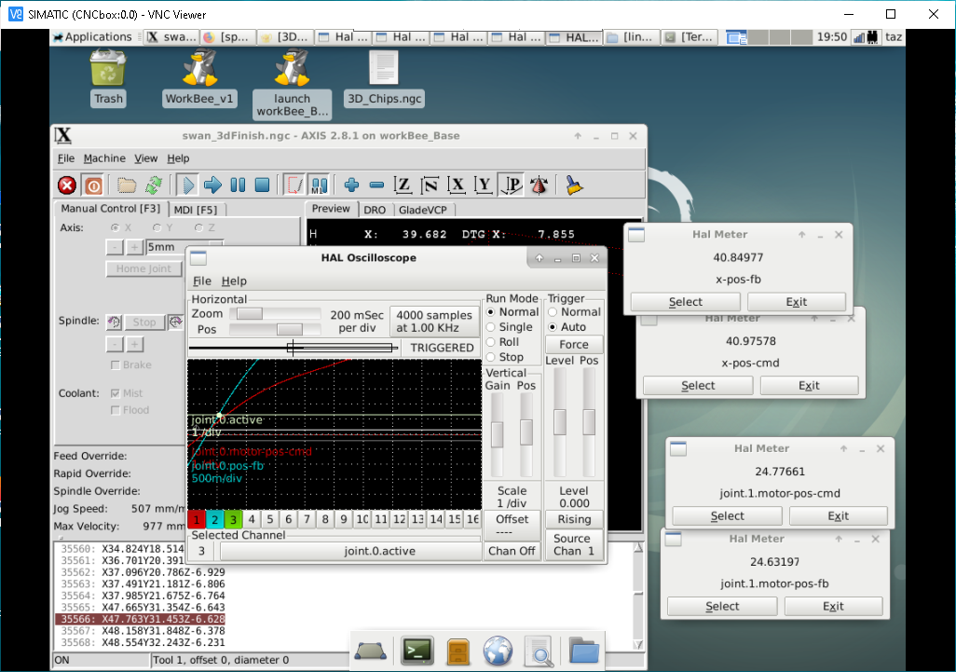Toggle the emergency stop button in AXIS
This screenshot has width=956, height=672.
67,185
